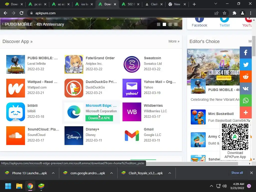Open the Wattpad app icon
The image size is (256, 192).
(x=15, y=88)
